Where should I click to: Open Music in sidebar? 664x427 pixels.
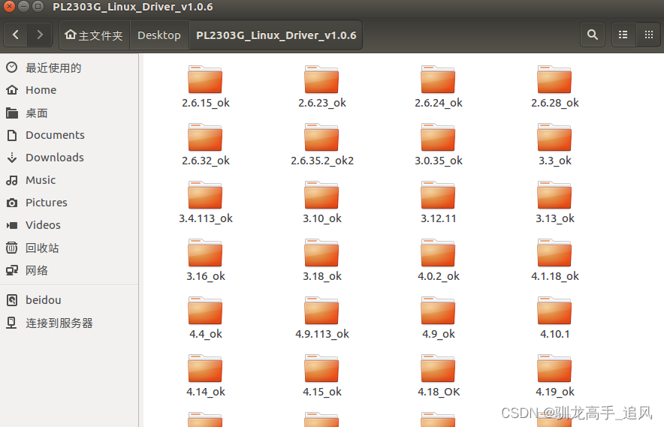69,180
